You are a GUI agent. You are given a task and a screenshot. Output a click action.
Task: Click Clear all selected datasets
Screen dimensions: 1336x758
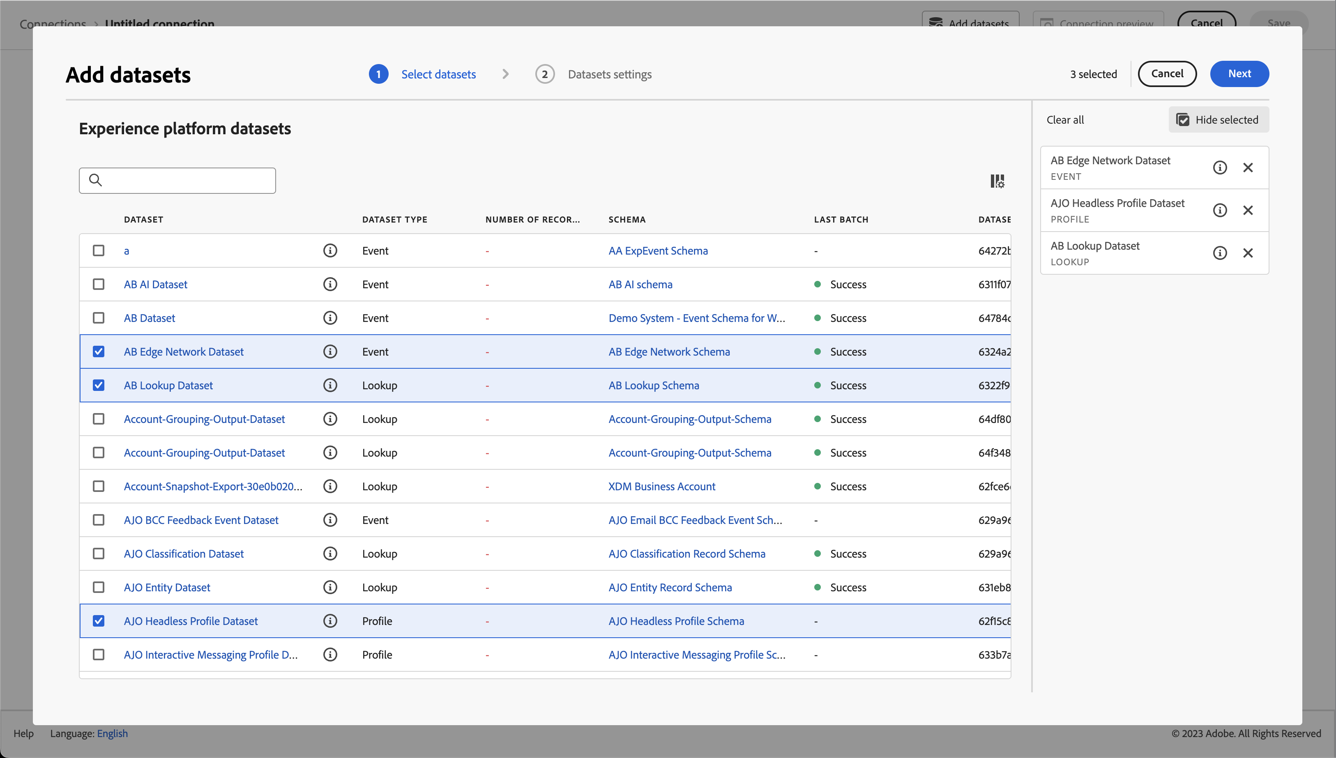1064,120
